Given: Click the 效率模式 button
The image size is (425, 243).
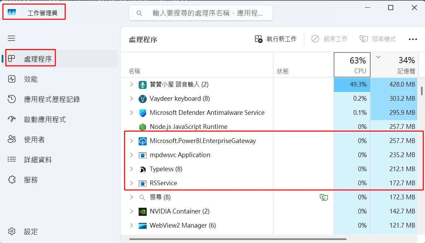Looking at the screenshot, I should [x=377, y=39].
